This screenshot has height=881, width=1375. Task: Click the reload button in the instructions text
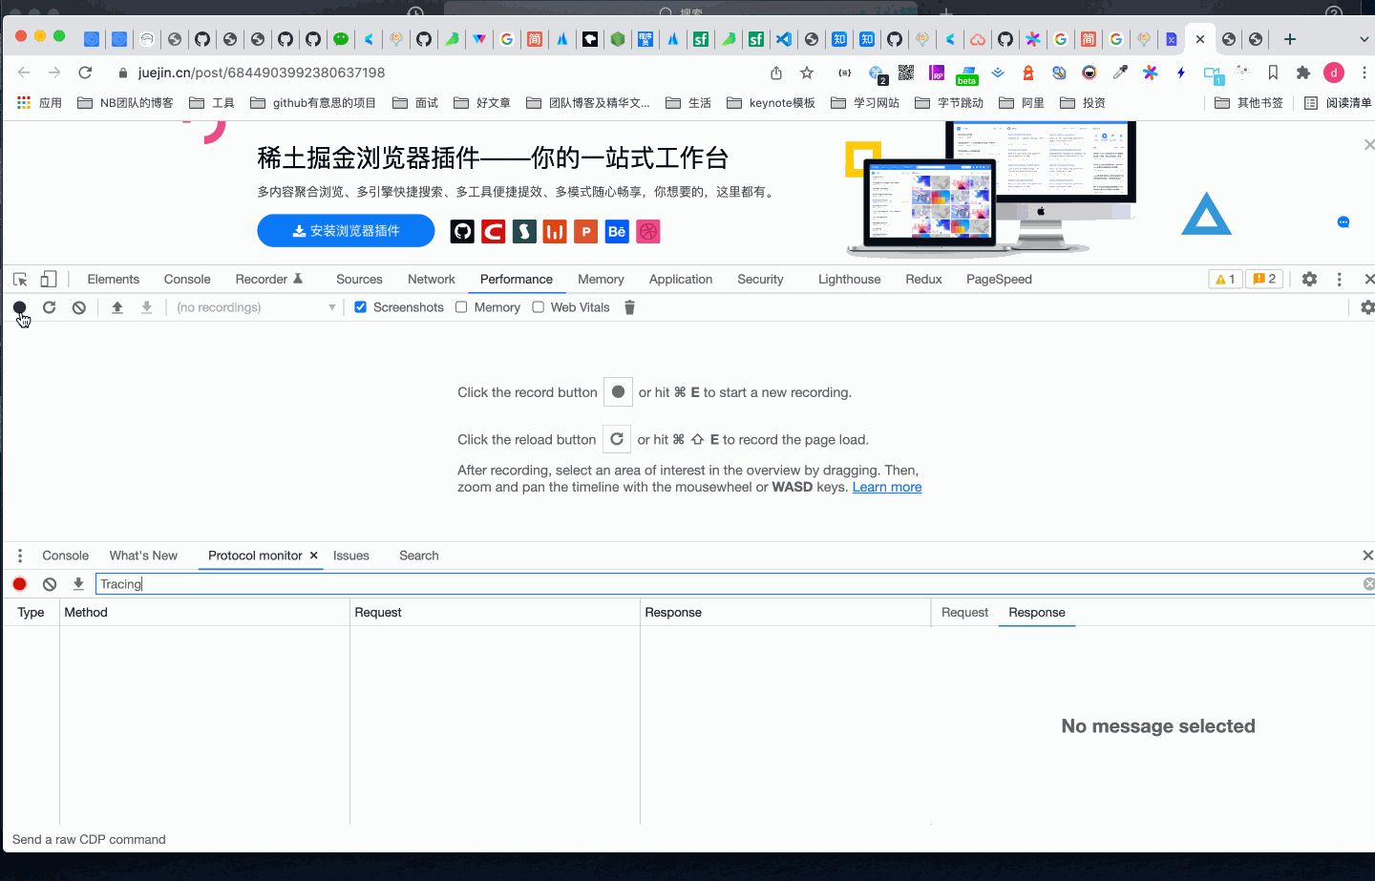[617, 439]
